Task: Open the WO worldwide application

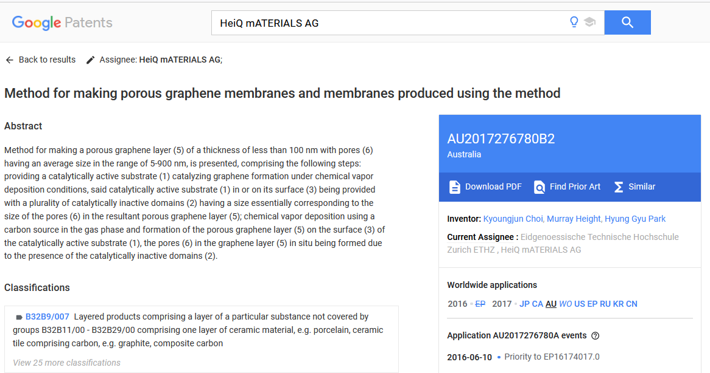Action: [x=566, y=304]
